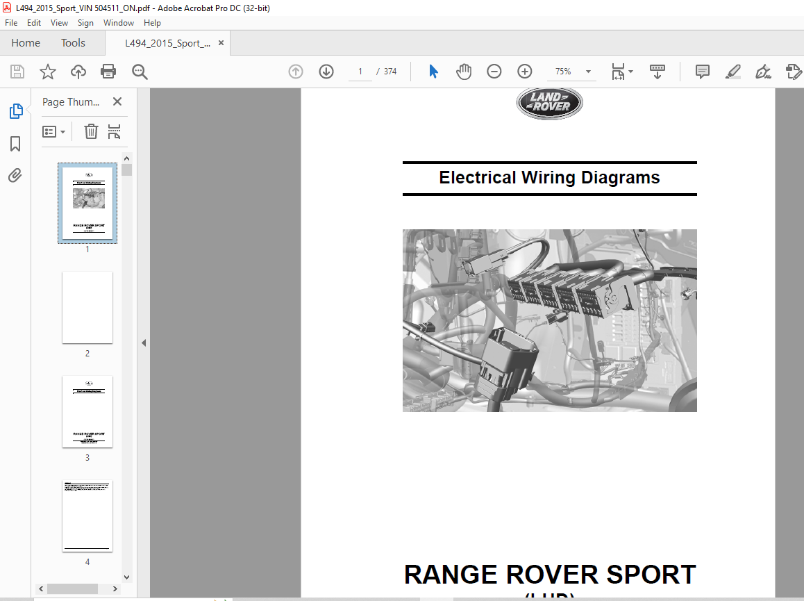The height and width of the screenshot is (601, 804).
Task: Click the RANGE ROVER SPORT title text
Action: (x=550, y=575)
